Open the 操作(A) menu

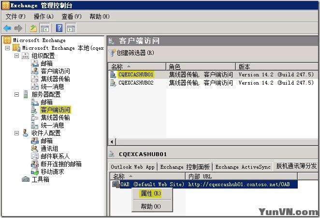[44, 16]
